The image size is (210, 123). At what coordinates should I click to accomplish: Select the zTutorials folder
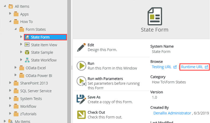[x=28, y=114]
